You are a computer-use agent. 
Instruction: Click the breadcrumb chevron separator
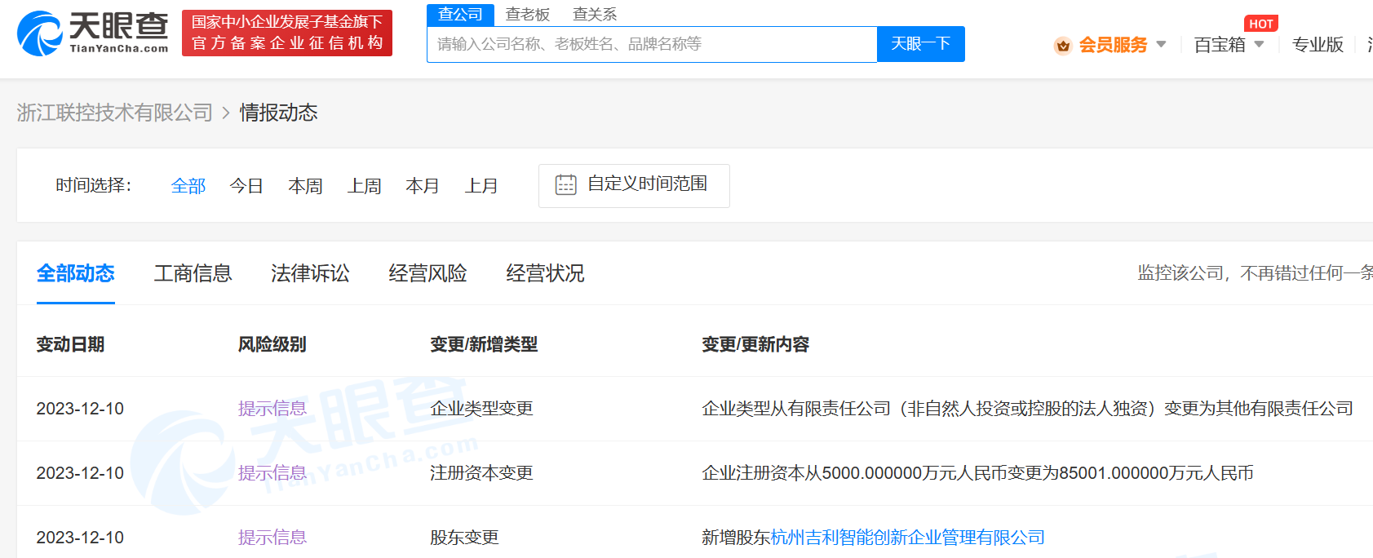[x=226, y=113]
